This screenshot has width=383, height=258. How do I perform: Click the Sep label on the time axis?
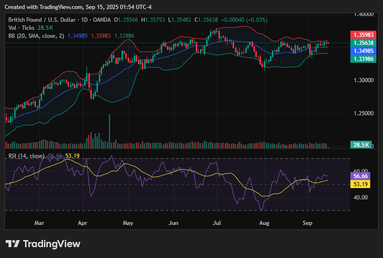307,223
